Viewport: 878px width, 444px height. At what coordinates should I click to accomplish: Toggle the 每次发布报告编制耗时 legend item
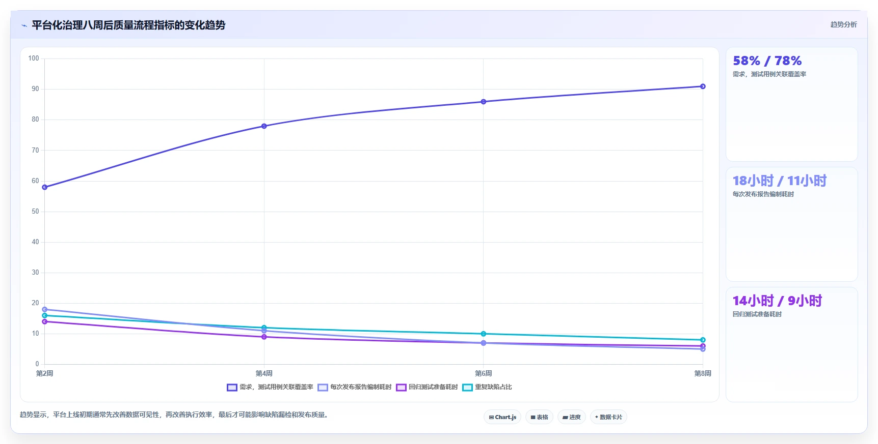click(355, 387)
